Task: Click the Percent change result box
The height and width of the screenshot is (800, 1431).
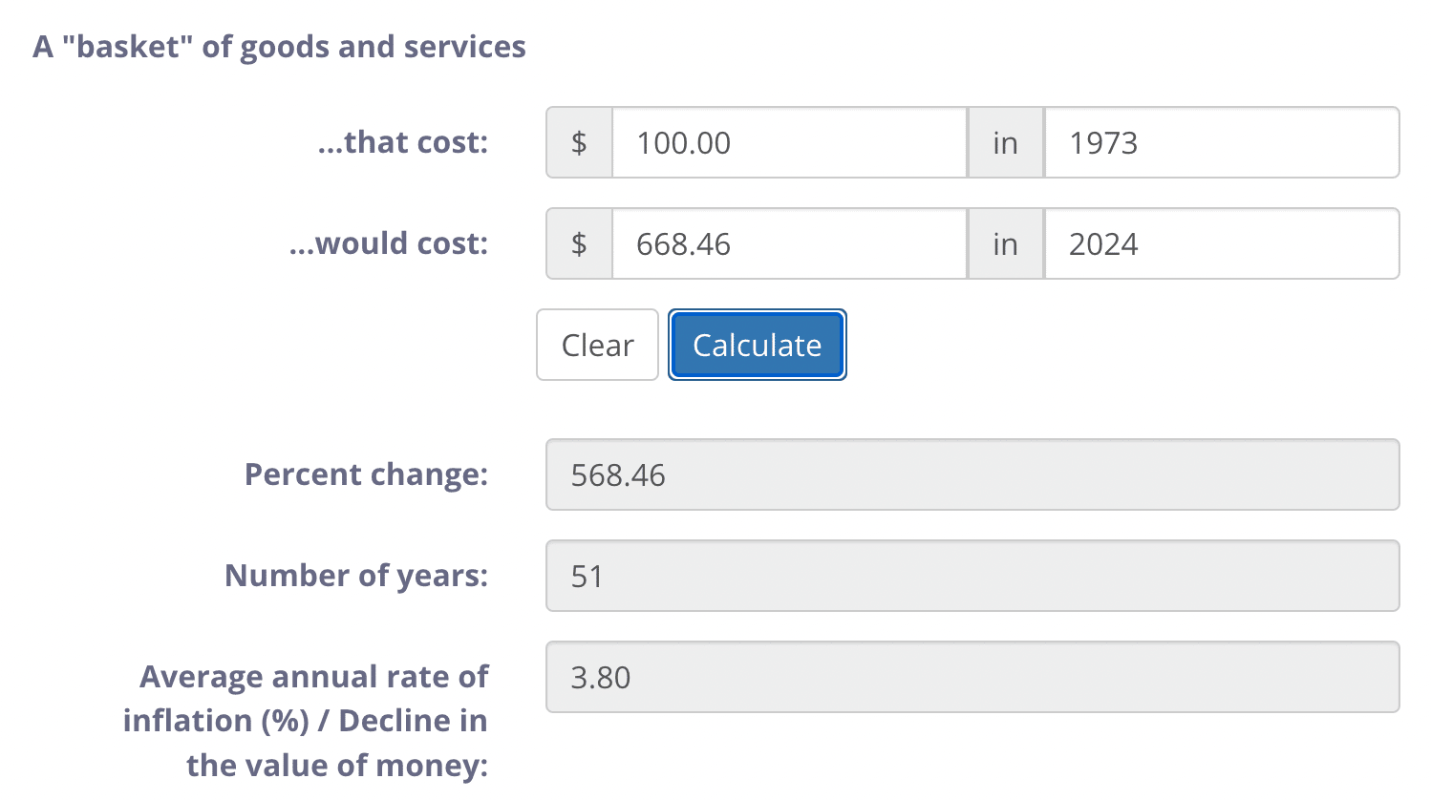Action: 972,475
